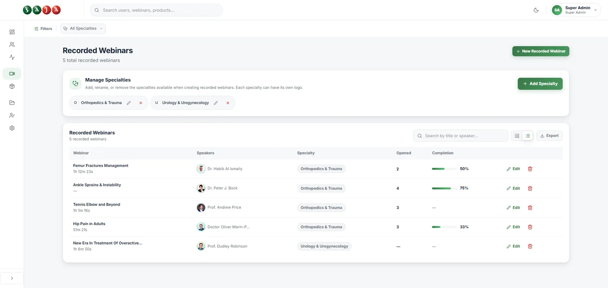Click the 33% completion progress bar
The height and width of the screenshot is (288, 608).
coord(444,227)
